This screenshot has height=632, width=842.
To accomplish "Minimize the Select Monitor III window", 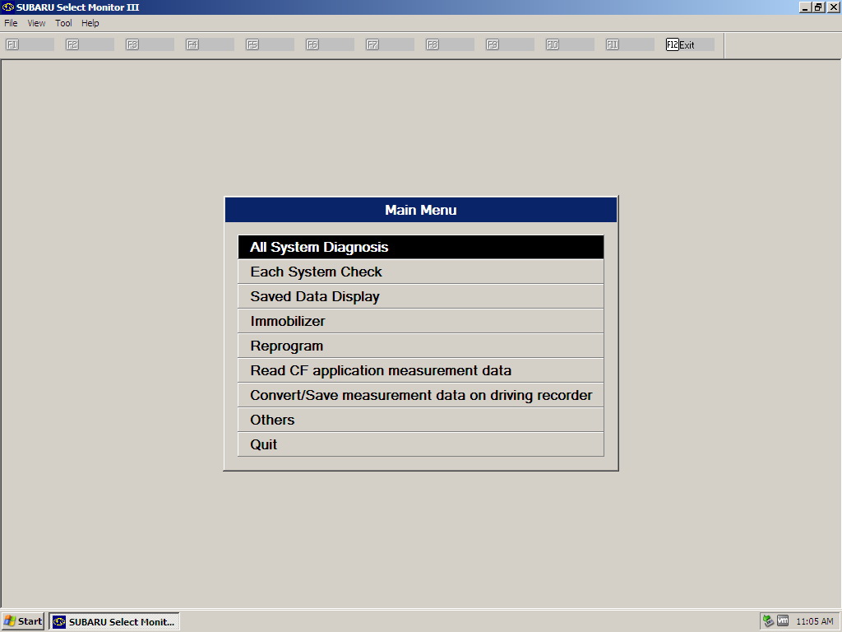I will tap(805, 7).
